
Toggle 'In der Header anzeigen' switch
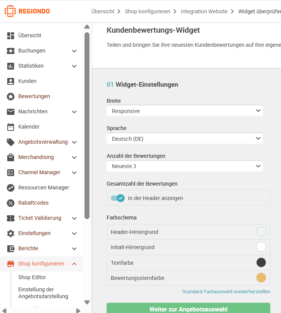(x=118, y=198)
